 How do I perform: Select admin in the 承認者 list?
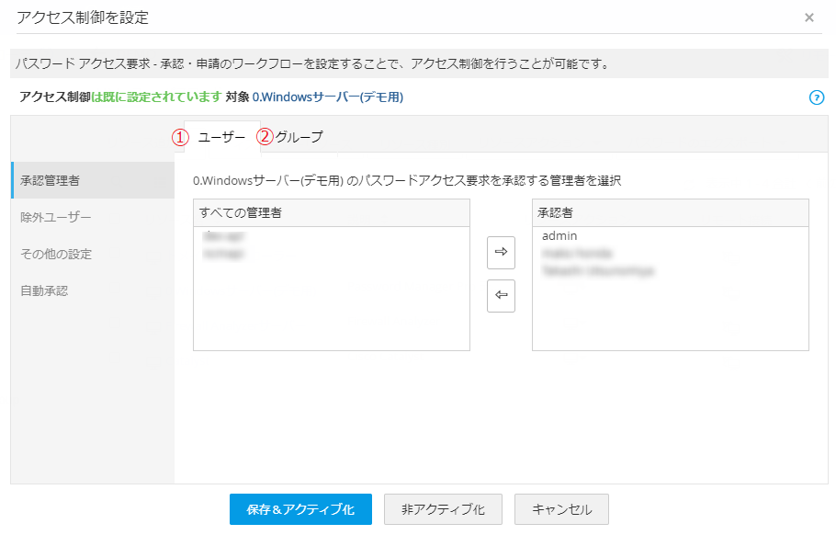coord(559,236)
